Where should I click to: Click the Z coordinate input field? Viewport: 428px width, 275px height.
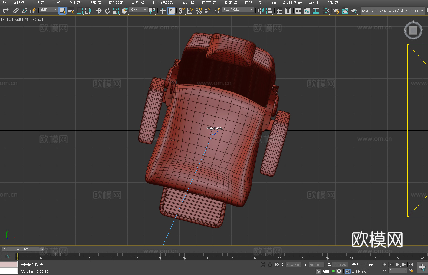(340, 265)
